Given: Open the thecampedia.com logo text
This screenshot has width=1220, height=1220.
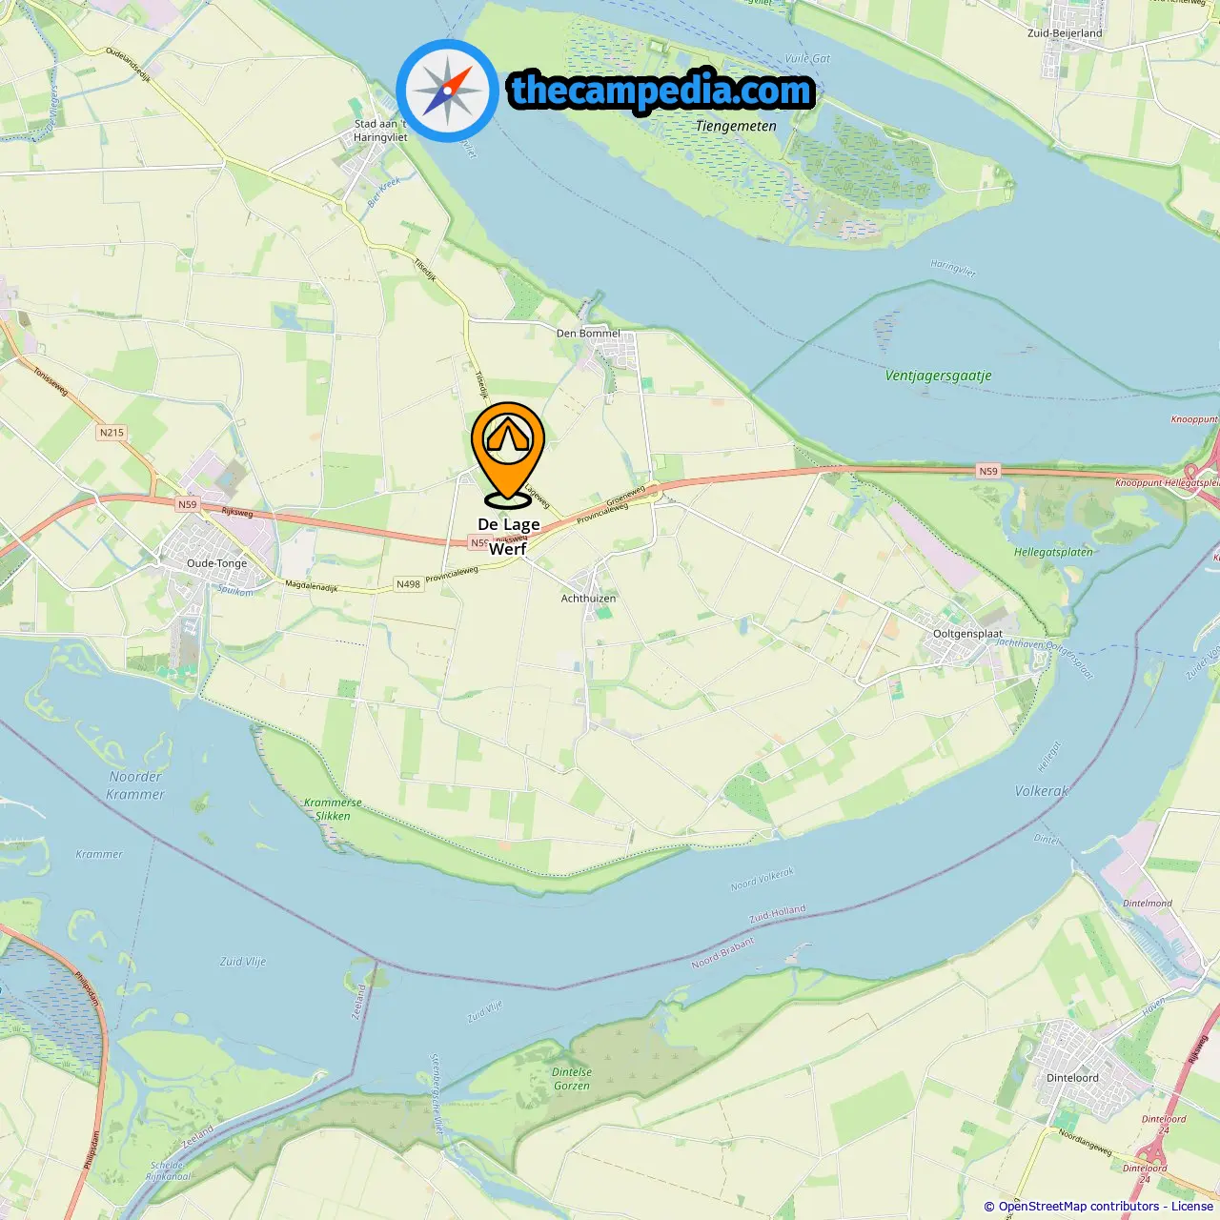Looking at the screenshot, I should click(661, 91).
